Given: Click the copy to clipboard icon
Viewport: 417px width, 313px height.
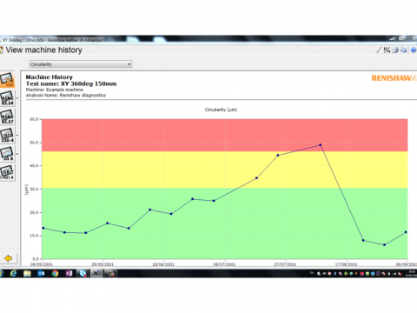Looking at the screenshot, I should coord(403,50).
